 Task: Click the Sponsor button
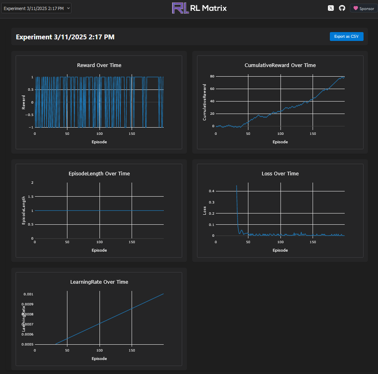pos(364,8)
